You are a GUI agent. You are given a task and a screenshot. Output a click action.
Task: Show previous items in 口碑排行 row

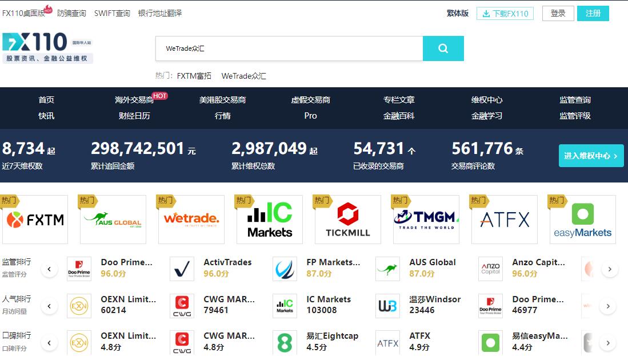(49, 343)
